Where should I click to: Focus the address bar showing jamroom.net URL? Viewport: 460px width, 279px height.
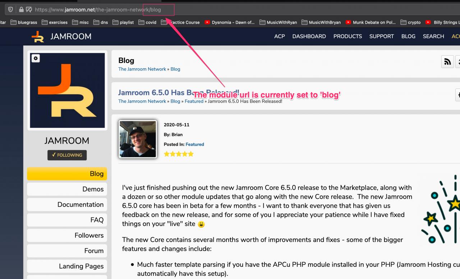(x=230, y=10)
